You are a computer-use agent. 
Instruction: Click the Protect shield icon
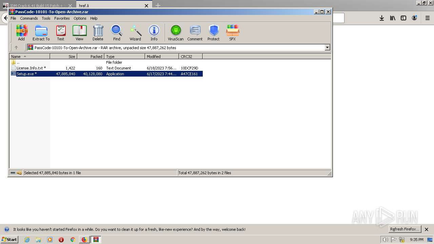pos(214,33)
